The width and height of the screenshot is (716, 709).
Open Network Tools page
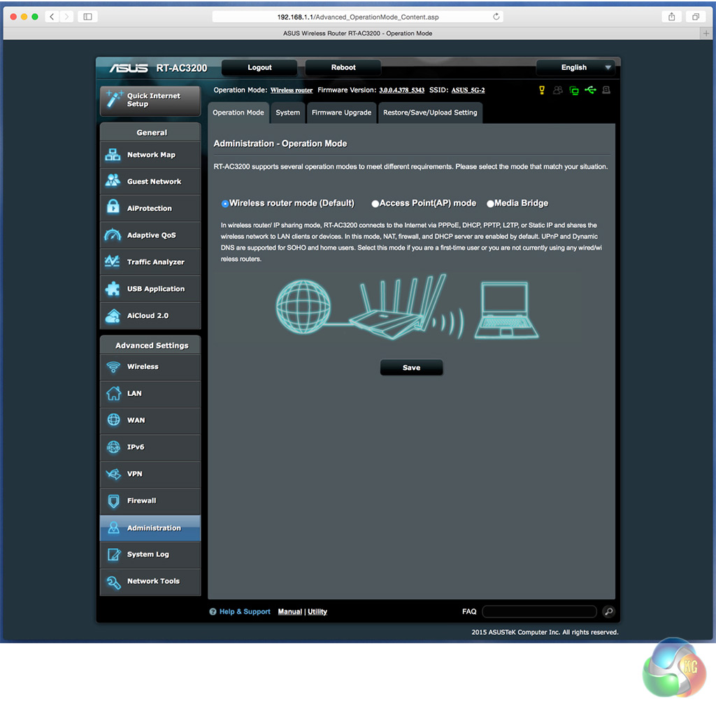[x=150, y=581]
